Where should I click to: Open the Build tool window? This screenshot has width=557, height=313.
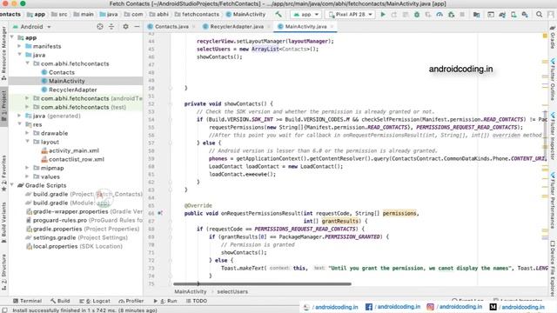click(60, 301)
